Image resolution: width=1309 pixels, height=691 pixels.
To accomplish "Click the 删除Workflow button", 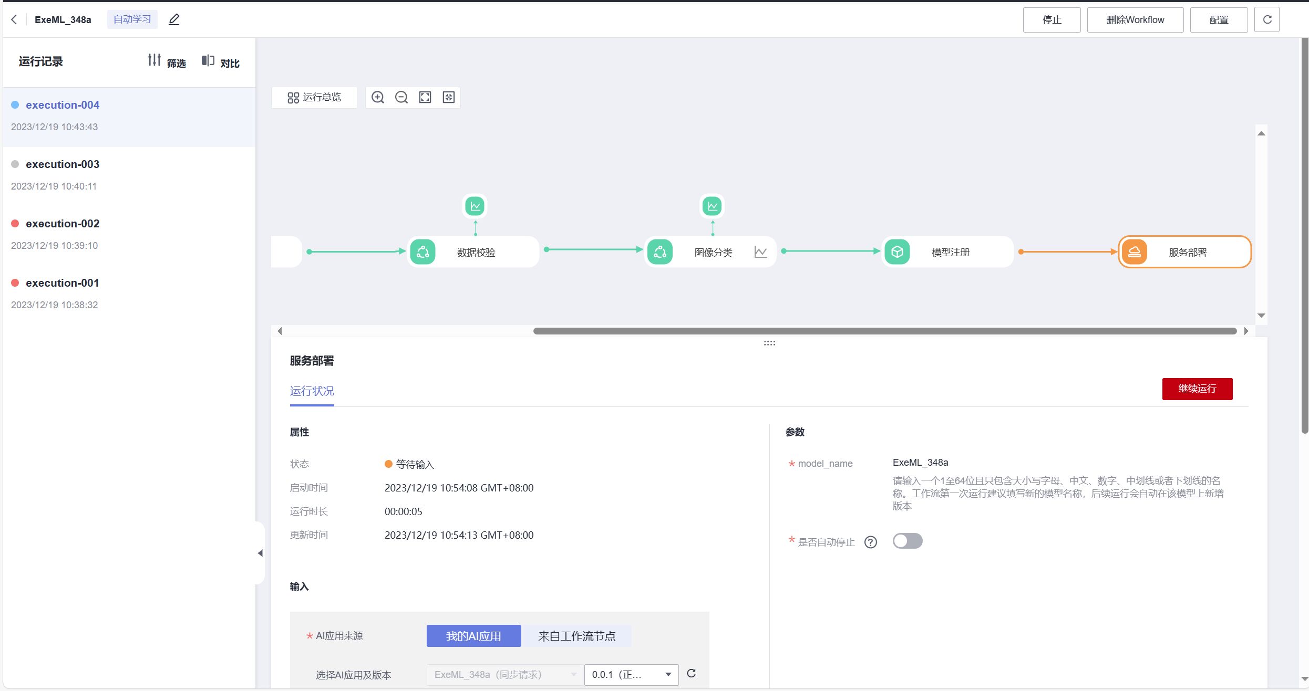I will click(x=1135, y=19).
